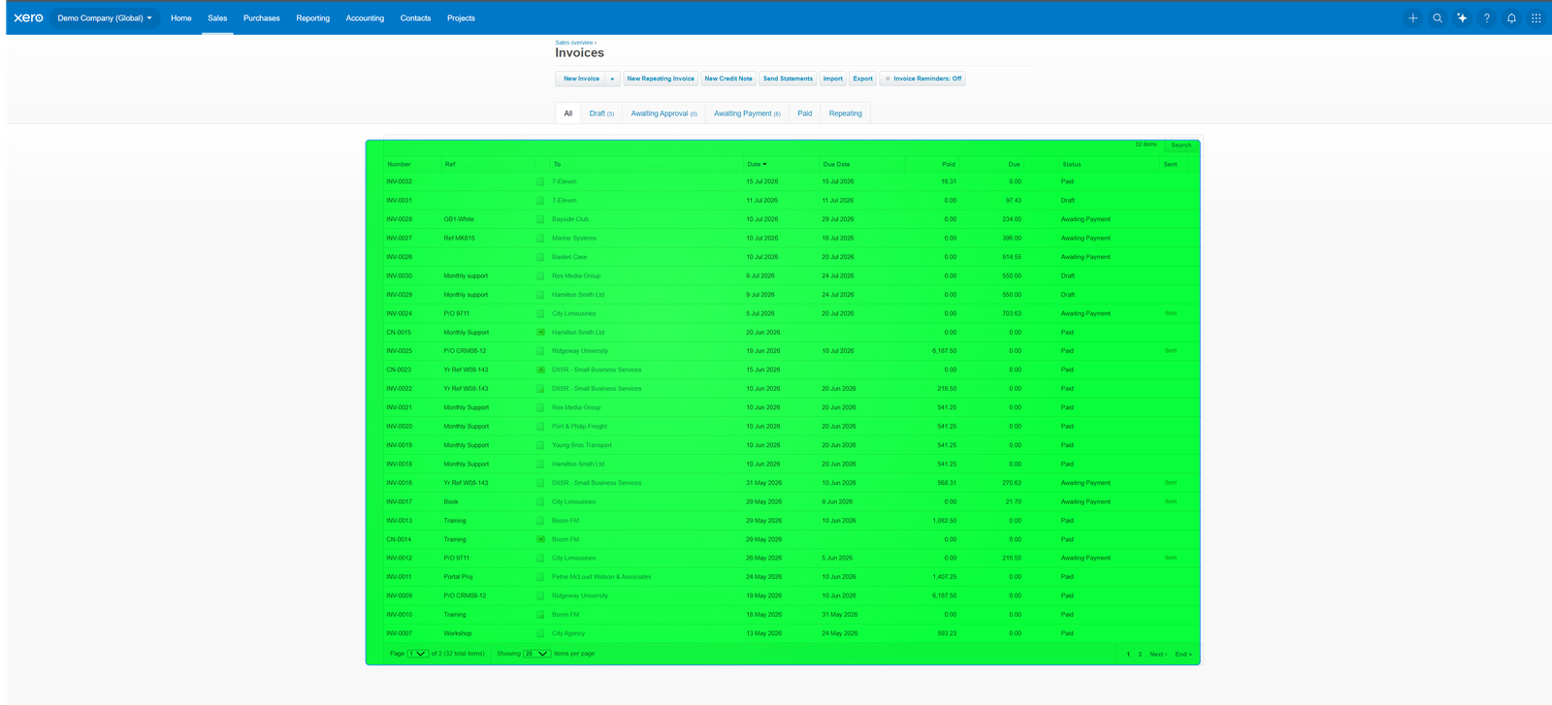Click the document icon in row INV-0016
This screenshot has height=705, width=1552.
coord(540,483)
